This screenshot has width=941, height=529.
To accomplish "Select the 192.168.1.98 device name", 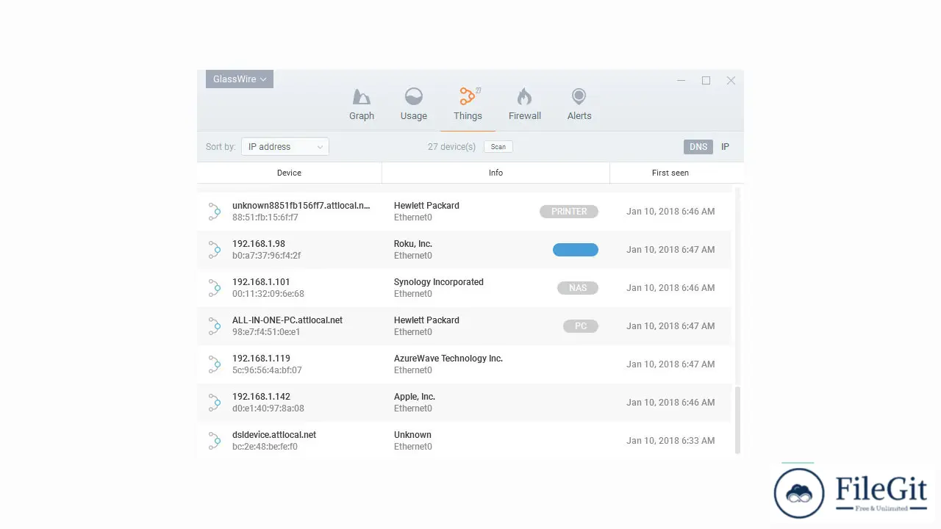I will (x=259, y=244).
